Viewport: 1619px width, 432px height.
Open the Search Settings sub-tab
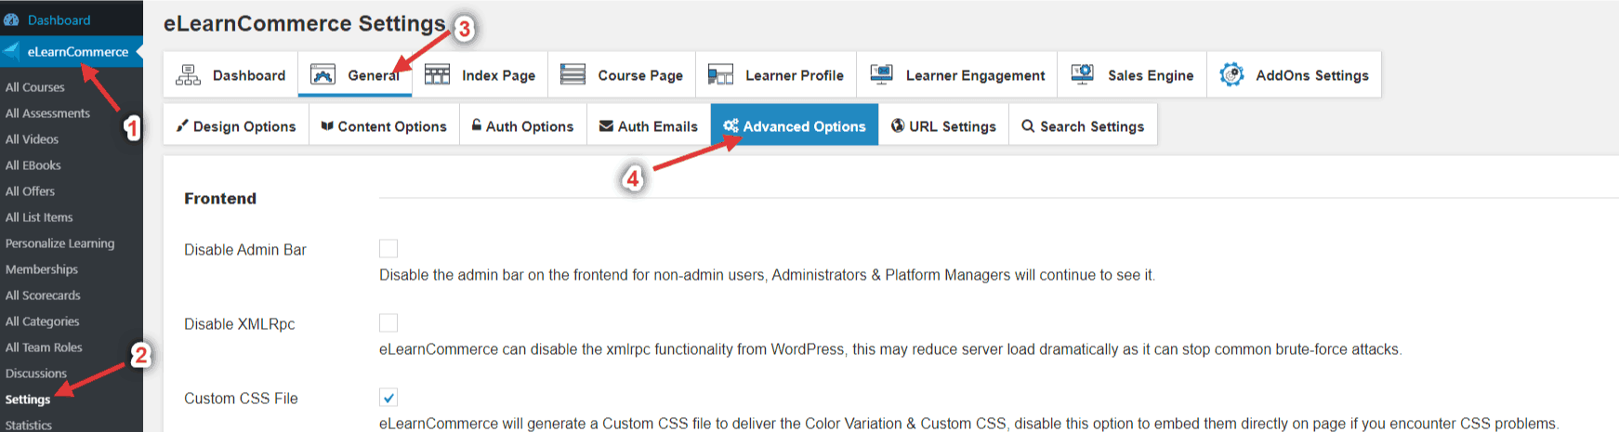point(1083,126)
